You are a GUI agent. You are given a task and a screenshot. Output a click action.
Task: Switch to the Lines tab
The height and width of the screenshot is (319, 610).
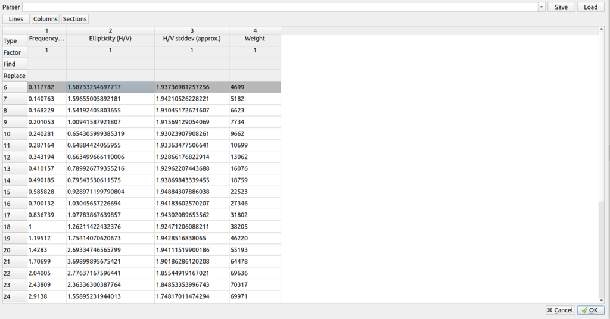click(16, 19)
